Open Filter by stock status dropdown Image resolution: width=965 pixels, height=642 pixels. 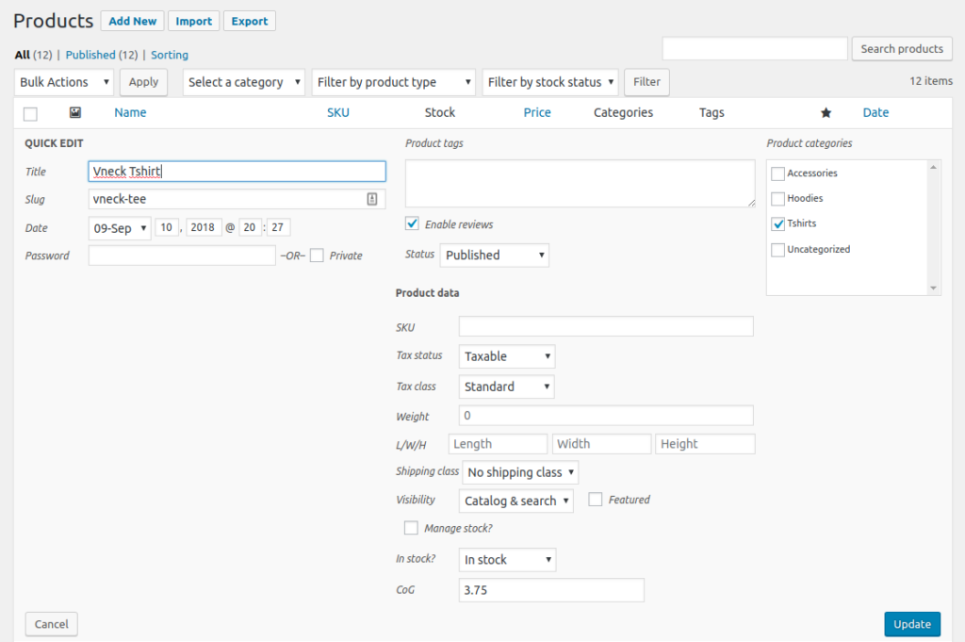tap(550, 82)
